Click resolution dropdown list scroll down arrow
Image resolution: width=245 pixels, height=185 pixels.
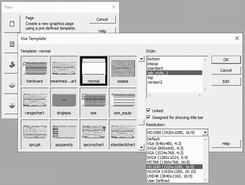(205, 180)
